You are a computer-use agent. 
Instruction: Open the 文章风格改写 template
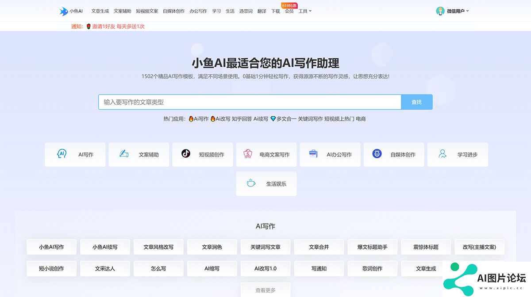pos(158,247)
